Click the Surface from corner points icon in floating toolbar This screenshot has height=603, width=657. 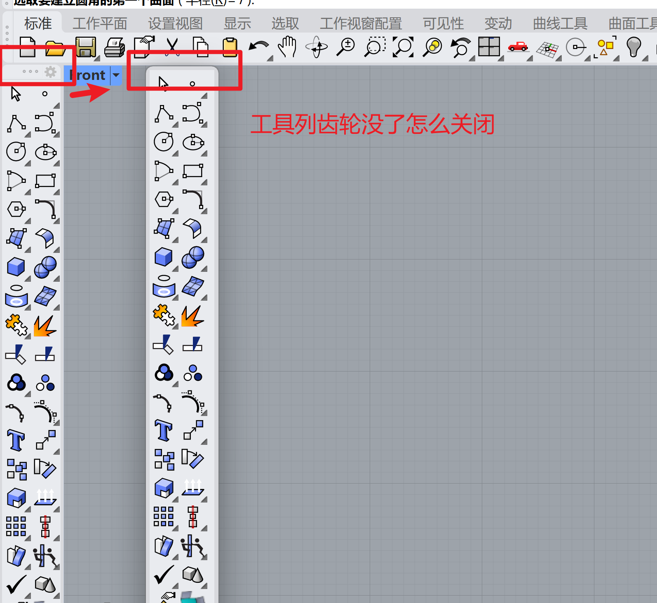click(x=164, y=228)
